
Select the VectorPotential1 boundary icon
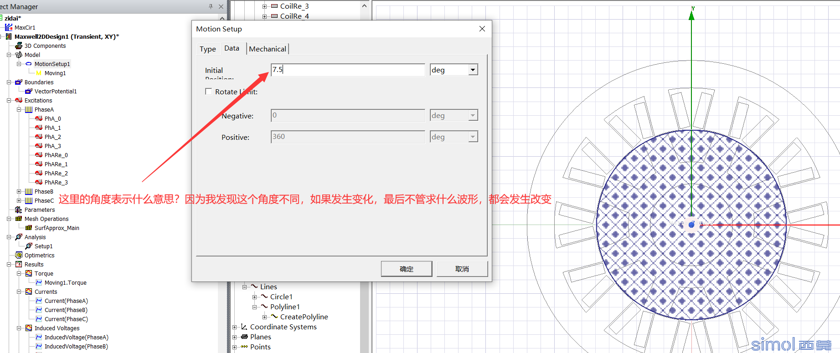point(29,91)
